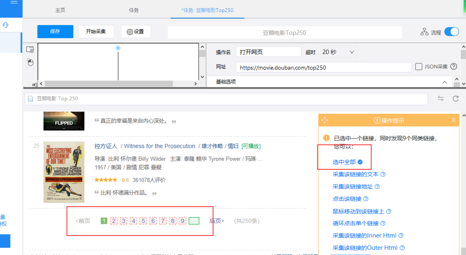This screenshot has height=255, width=466.
Task: Click the task name field 豆瓣电影Top250
Action: (284, 33)
